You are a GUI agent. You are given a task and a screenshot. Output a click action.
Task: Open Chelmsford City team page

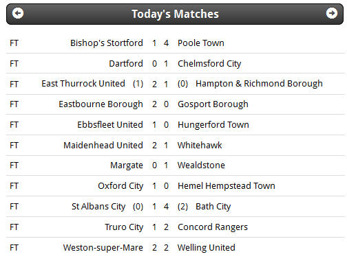coord(209,64)
